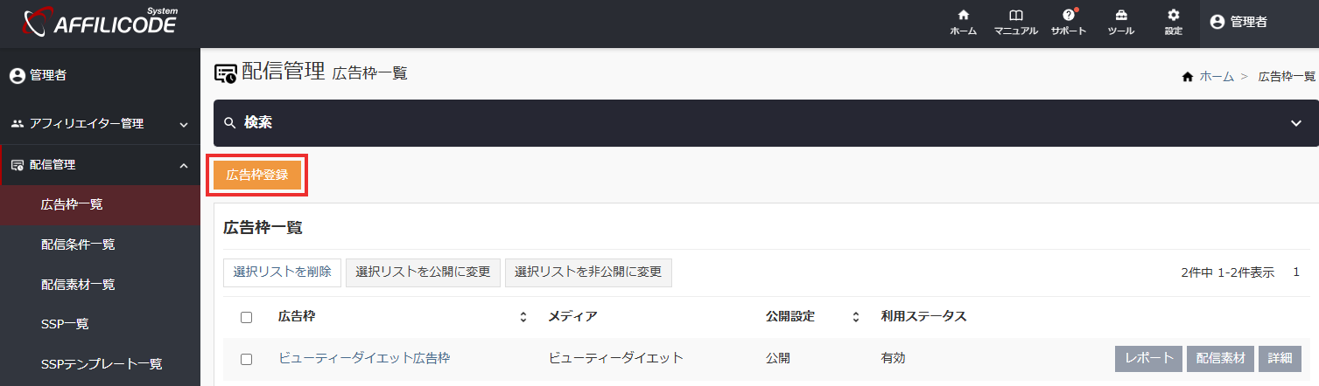Viewport: 1319px width, 386px height.
Task: Check the ビューティーダイエット広告枠 row checkbox
Action: (x=246, y=359)
